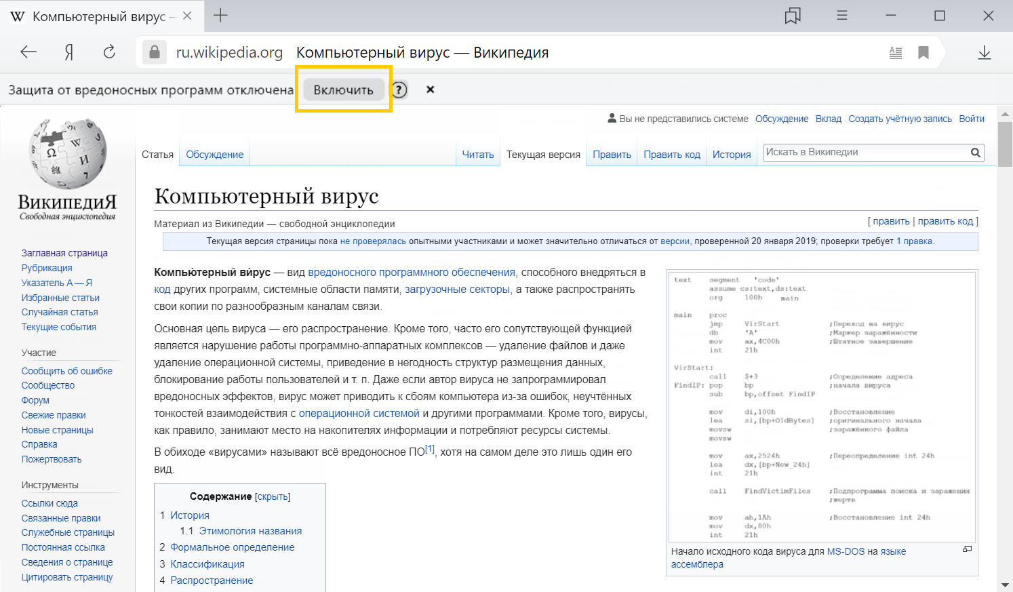Click the 'Войти' login link

(972, 119)
